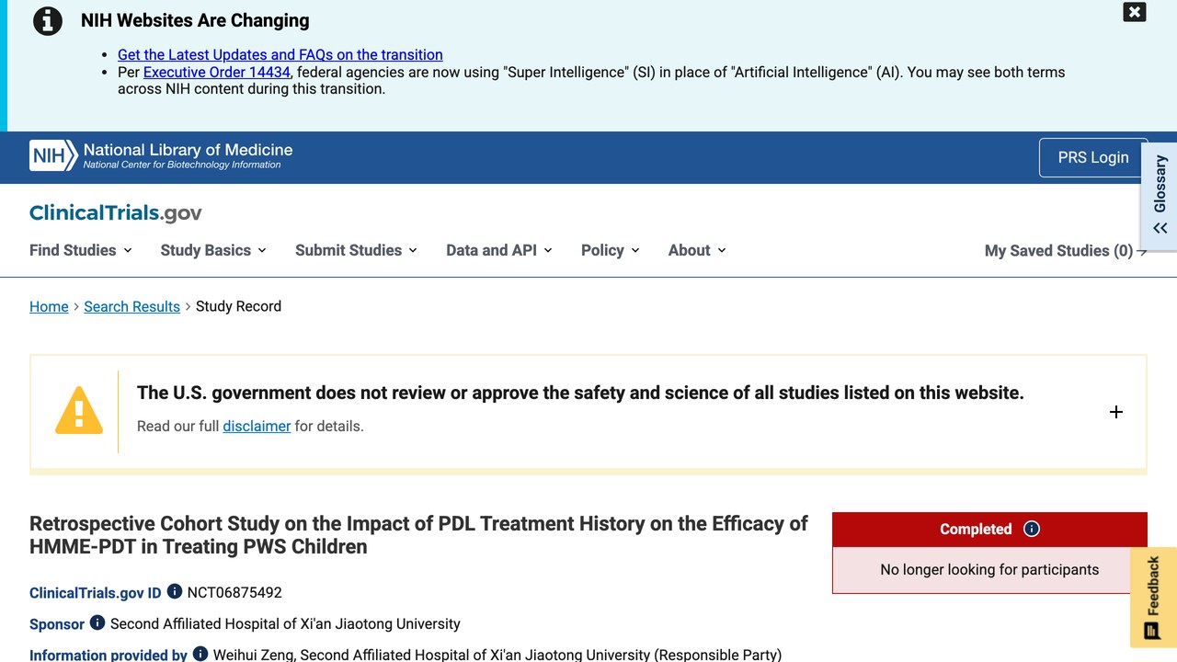Viewport: 1177px width, 662px height.
Task: Click the NIH National Library of Medicine logo
Action: pyautogui.click(x=161, y=155)
